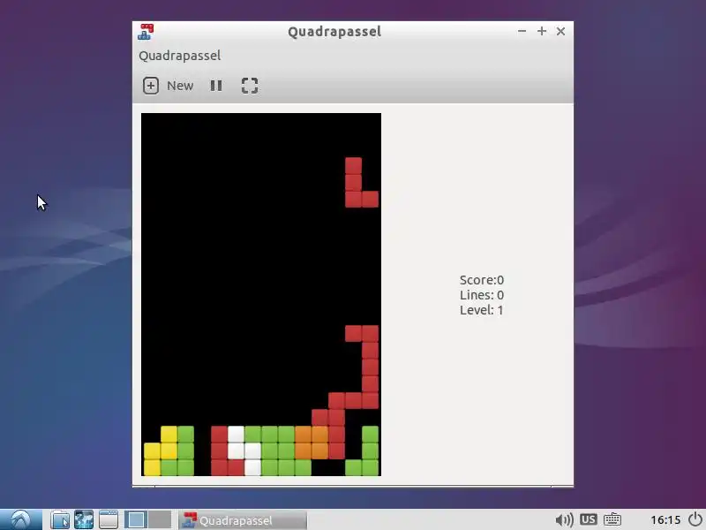The height and width of the screenshot is (530, 706).
Task: Click the Quadrapassel icon in title bar
Action: point(146,32)
